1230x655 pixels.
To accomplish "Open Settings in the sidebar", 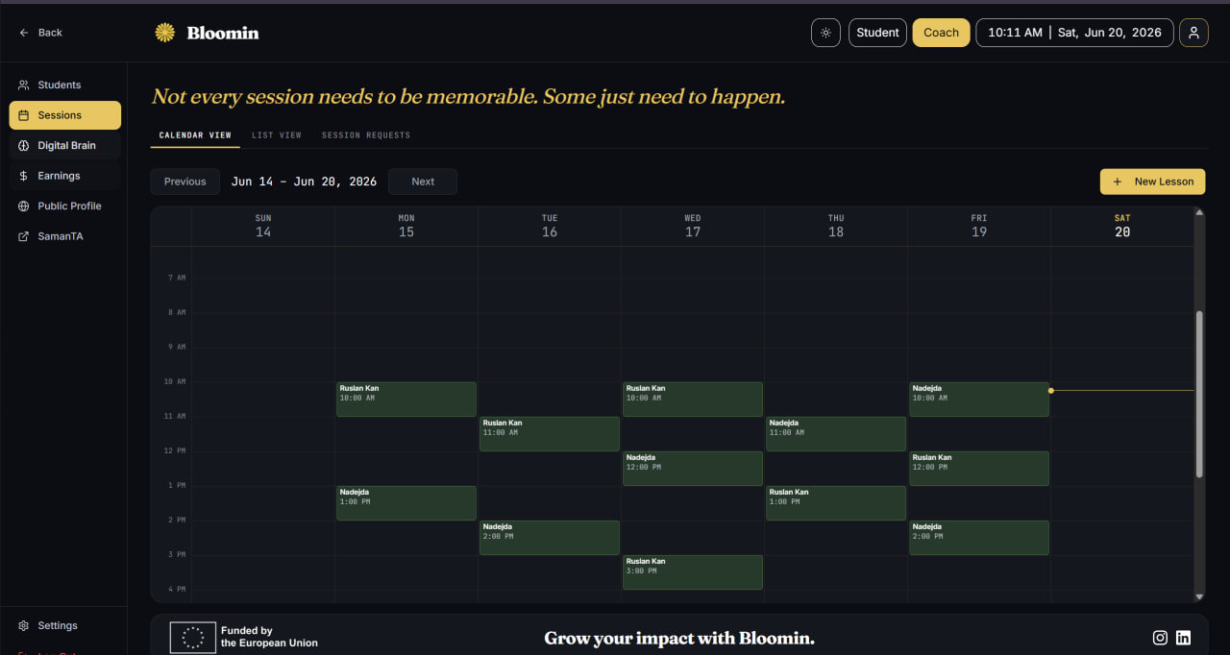I will 65,626.
